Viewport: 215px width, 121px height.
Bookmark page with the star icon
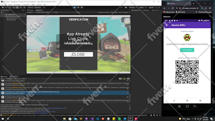(x=197, y=8)
